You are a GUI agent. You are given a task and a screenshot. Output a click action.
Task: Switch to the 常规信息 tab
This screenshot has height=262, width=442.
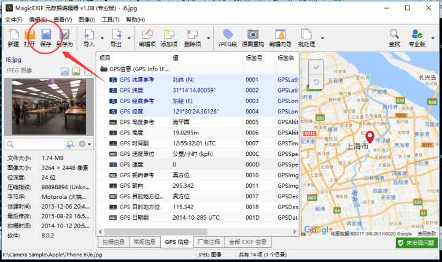144,242
